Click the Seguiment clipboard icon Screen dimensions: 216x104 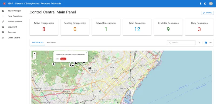pos(3,27)
